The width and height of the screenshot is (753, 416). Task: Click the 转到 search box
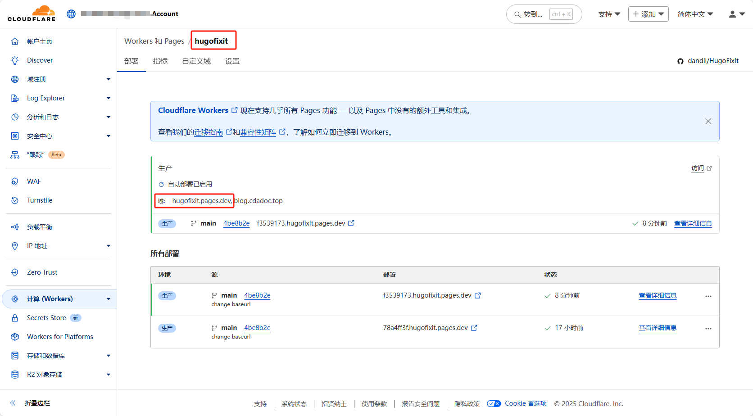[x=544, y=14]
